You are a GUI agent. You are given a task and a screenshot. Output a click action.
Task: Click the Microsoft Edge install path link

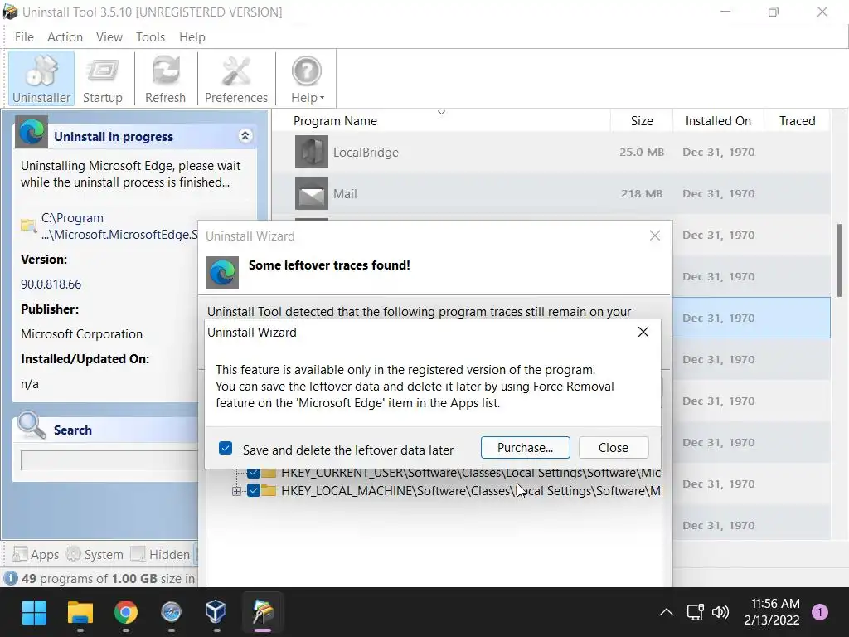[119, 226]
